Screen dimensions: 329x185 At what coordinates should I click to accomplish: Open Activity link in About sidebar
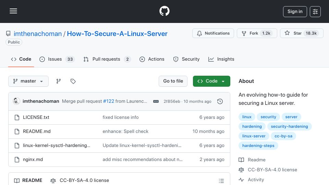point(251,180)
